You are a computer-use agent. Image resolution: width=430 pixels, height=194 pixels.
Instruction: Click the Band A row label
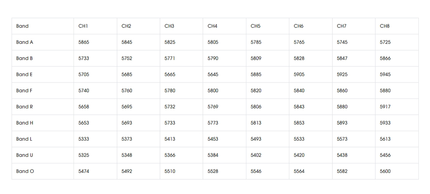pos(25,42)
